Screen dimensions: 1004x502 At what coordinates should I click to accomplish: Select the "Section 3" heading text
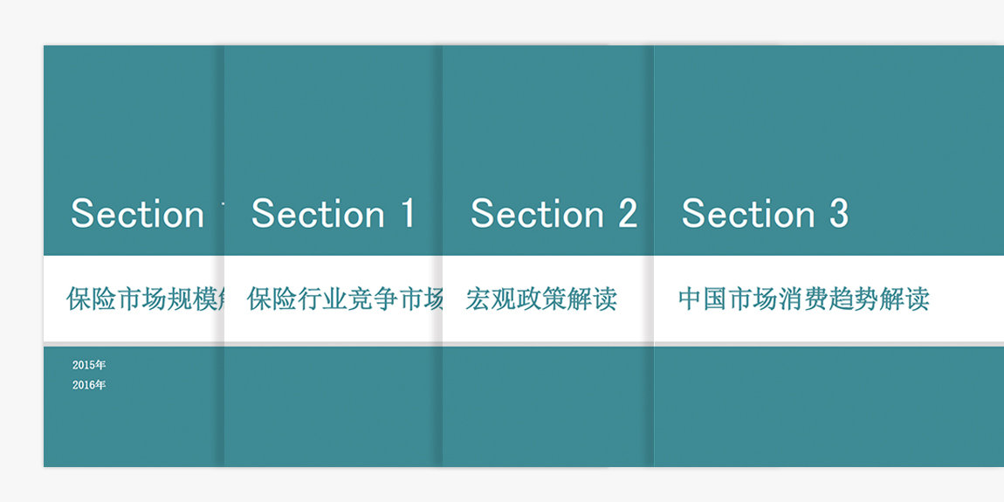(x=765, y=213)
